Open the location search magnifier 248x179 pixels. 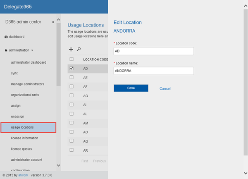79,49
